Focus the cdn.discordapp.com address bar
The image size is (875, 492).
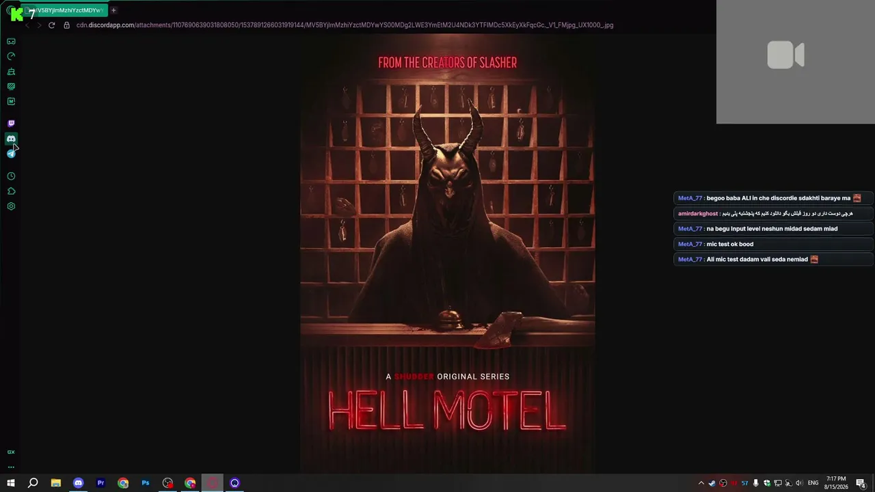(345, 25)
